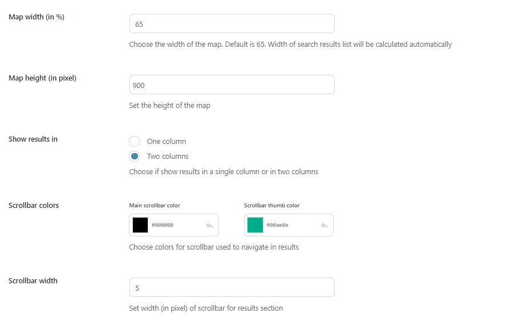523x325 pixels.
Task: Focus the Map height field showing 900
Action: click(232, 85)
